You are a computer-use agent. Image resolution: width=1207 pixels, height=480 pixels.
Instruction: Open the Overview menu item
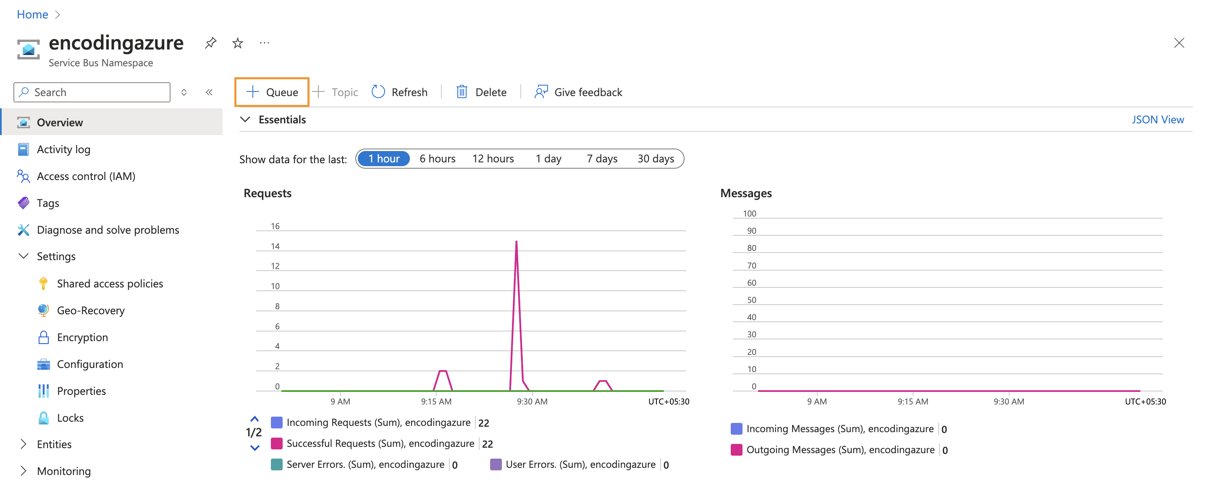[x=60, y=122]
